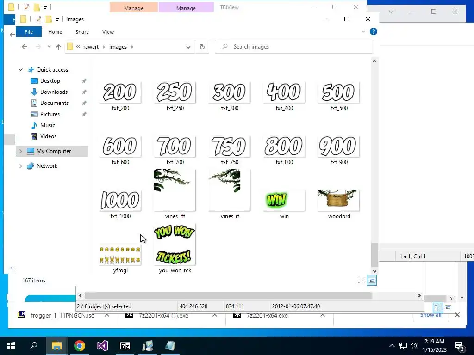The image size is (474, 355).
Task: Select the txt_700 image
Action: pyautogui.click(x=175, y=147)
